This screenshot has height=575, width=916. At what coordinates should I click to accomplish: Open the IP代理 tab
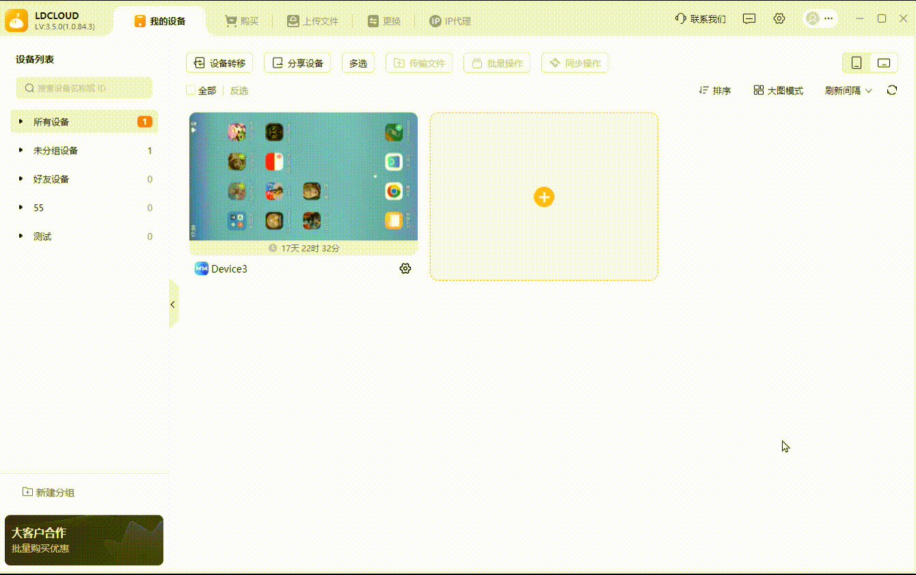(x=450, y=21)
